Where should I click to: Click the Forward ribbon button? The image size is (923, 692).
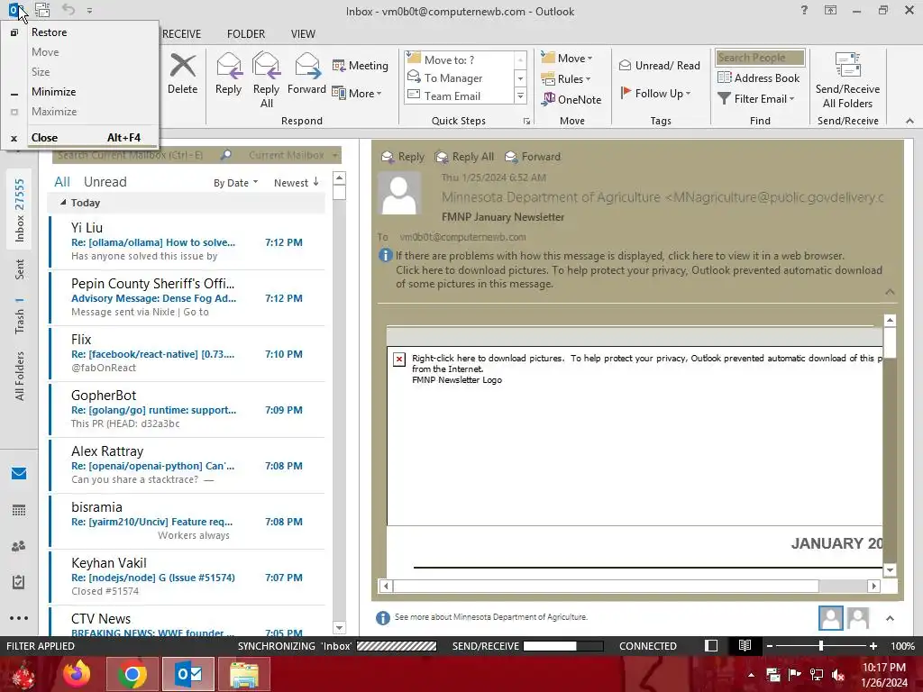[306, 74]
